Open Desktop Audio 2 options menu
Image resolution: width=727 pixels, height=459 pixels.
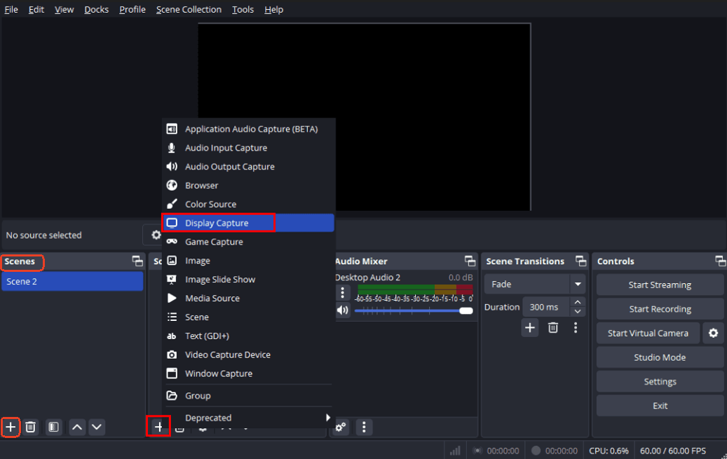(343, 292)
